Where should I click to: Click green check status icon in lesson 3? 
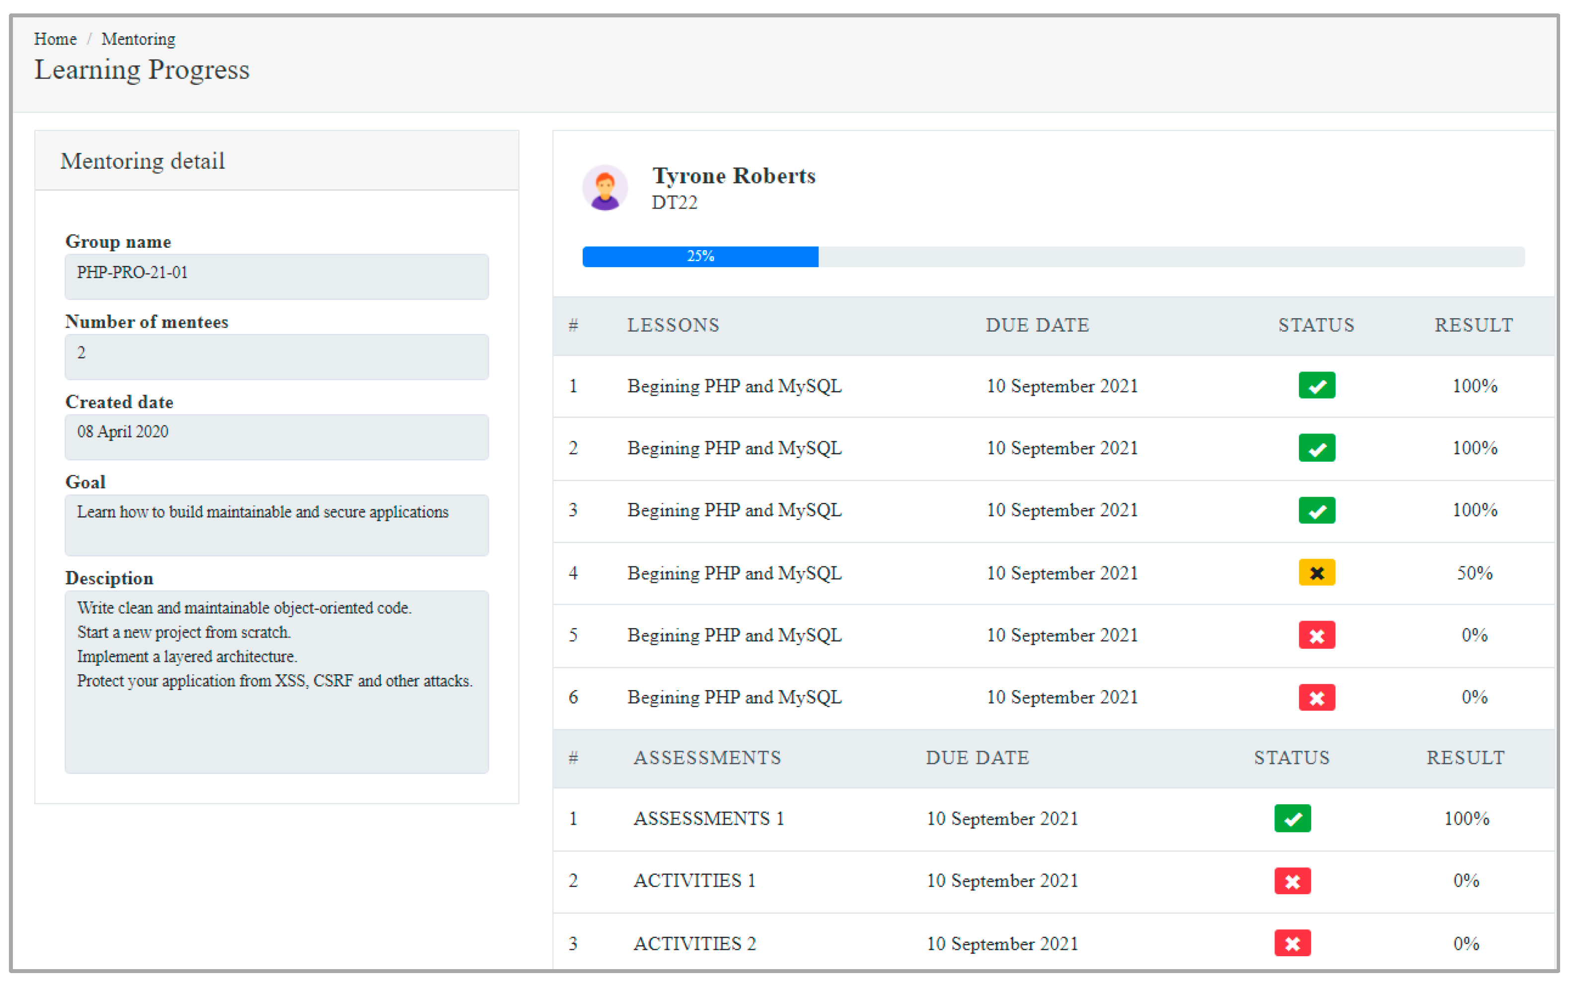pyautogui.click(x=1316, y=510)
